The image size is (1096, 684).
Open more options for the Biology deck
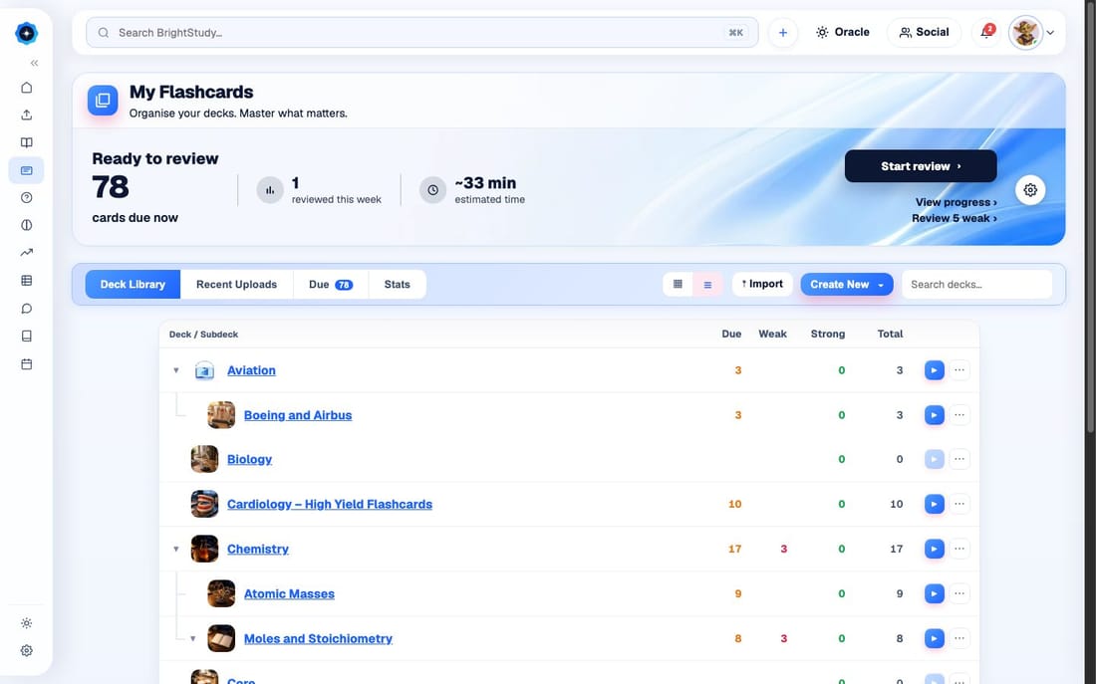click(x=959, y=459)
